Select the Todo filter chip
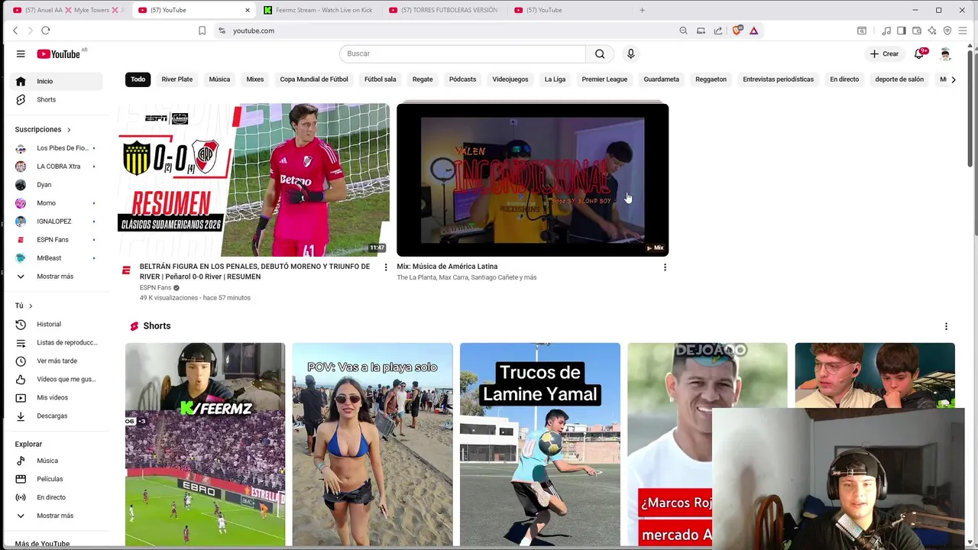The height and width of the screenshot is (550, 978). click(x=138, y=79)
